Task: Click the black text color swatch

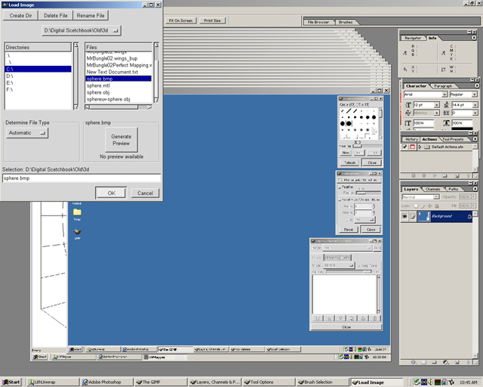Action: pos(462,128)
